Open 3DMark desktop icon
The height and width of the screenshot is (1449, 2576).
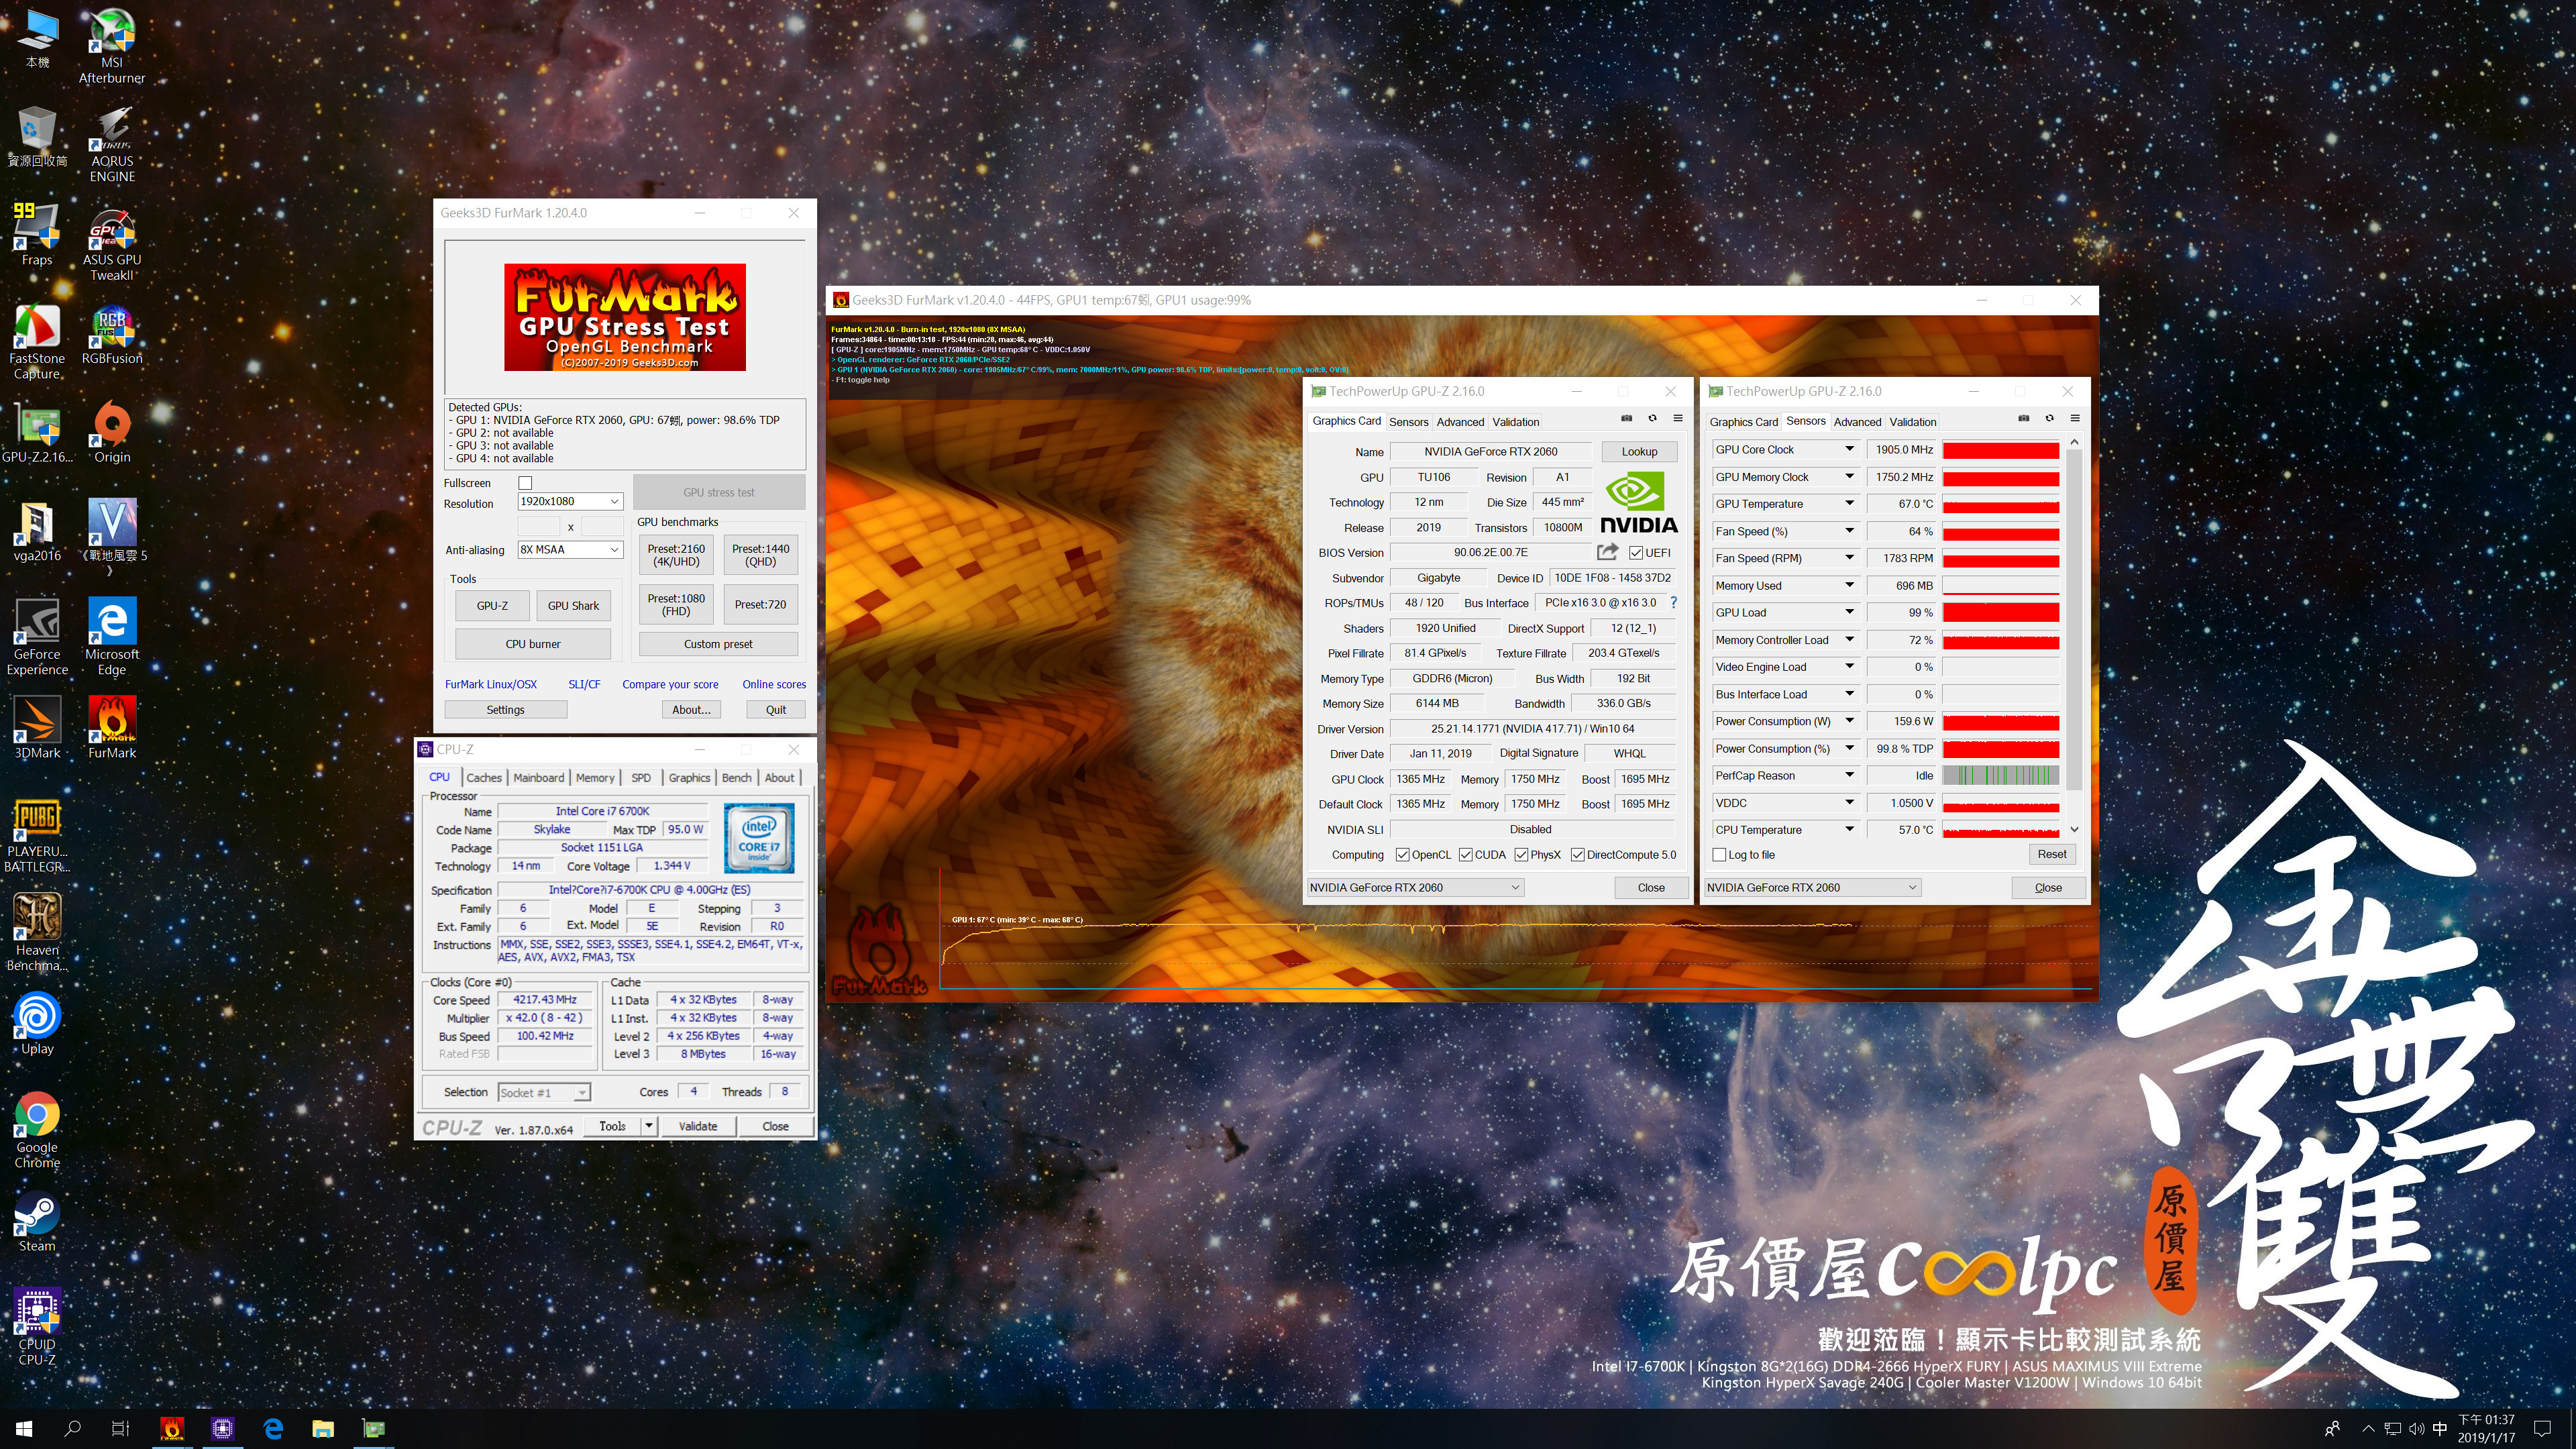point(37,728)
